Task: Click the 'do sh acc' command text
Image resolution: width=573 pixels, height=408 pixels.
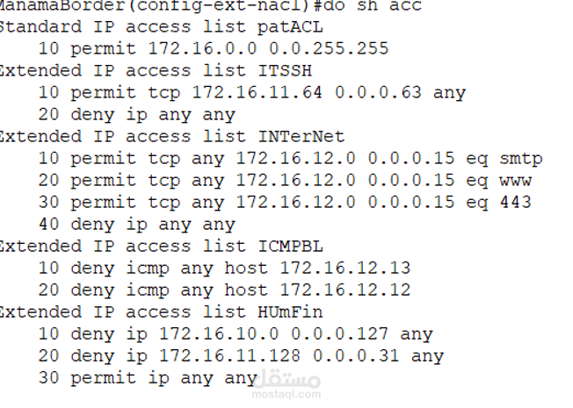Action: tap(373, 5)
